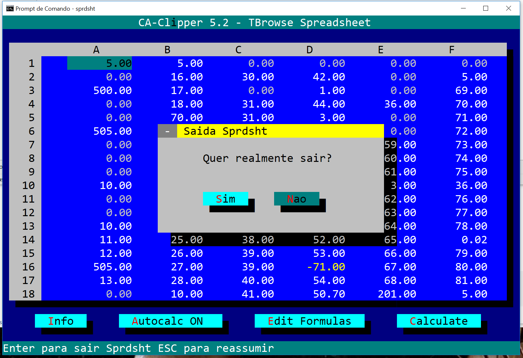Viewport: 523px width, 358px height.
Task: Select column header F
Action: click(x=452, y=50)
